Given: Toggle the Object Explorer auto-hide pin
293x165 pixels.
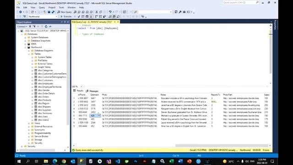Looking at the screenshot, I should (65, 22).
